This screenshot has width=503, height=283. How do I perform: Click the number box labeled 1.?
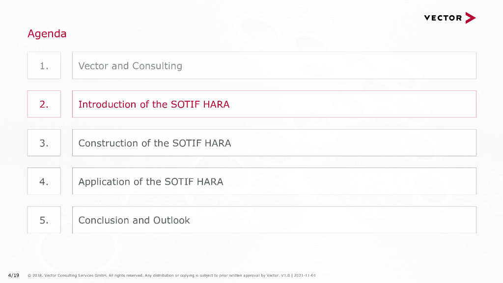pos(44,65)
